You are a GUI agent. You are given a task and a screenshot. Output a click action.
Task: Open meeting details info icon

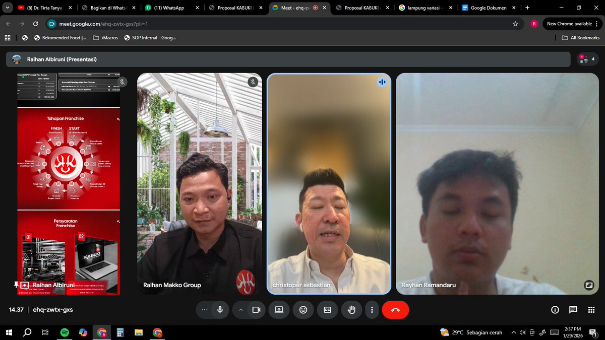(555, 310)
